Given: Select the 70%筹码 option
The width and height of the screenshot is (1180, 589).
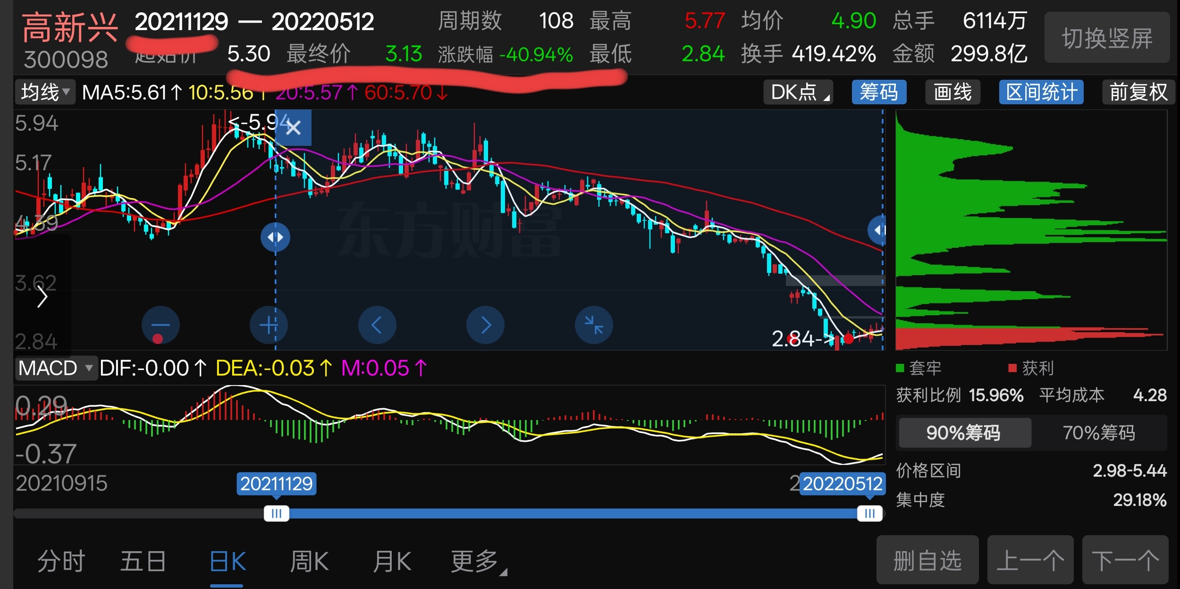Looking at the screenshot, I should pyautogui.click(x=1098, y=433).
